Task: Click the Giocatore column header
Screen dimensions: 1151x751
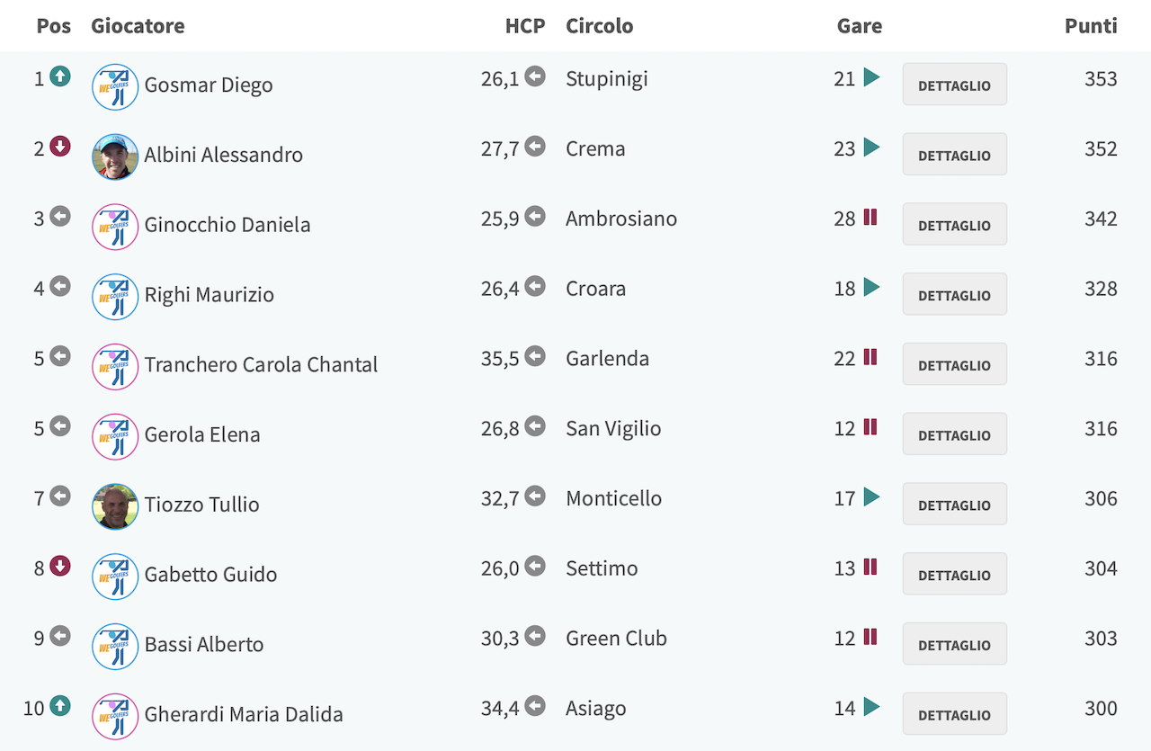Action: (x=138, y=26)
